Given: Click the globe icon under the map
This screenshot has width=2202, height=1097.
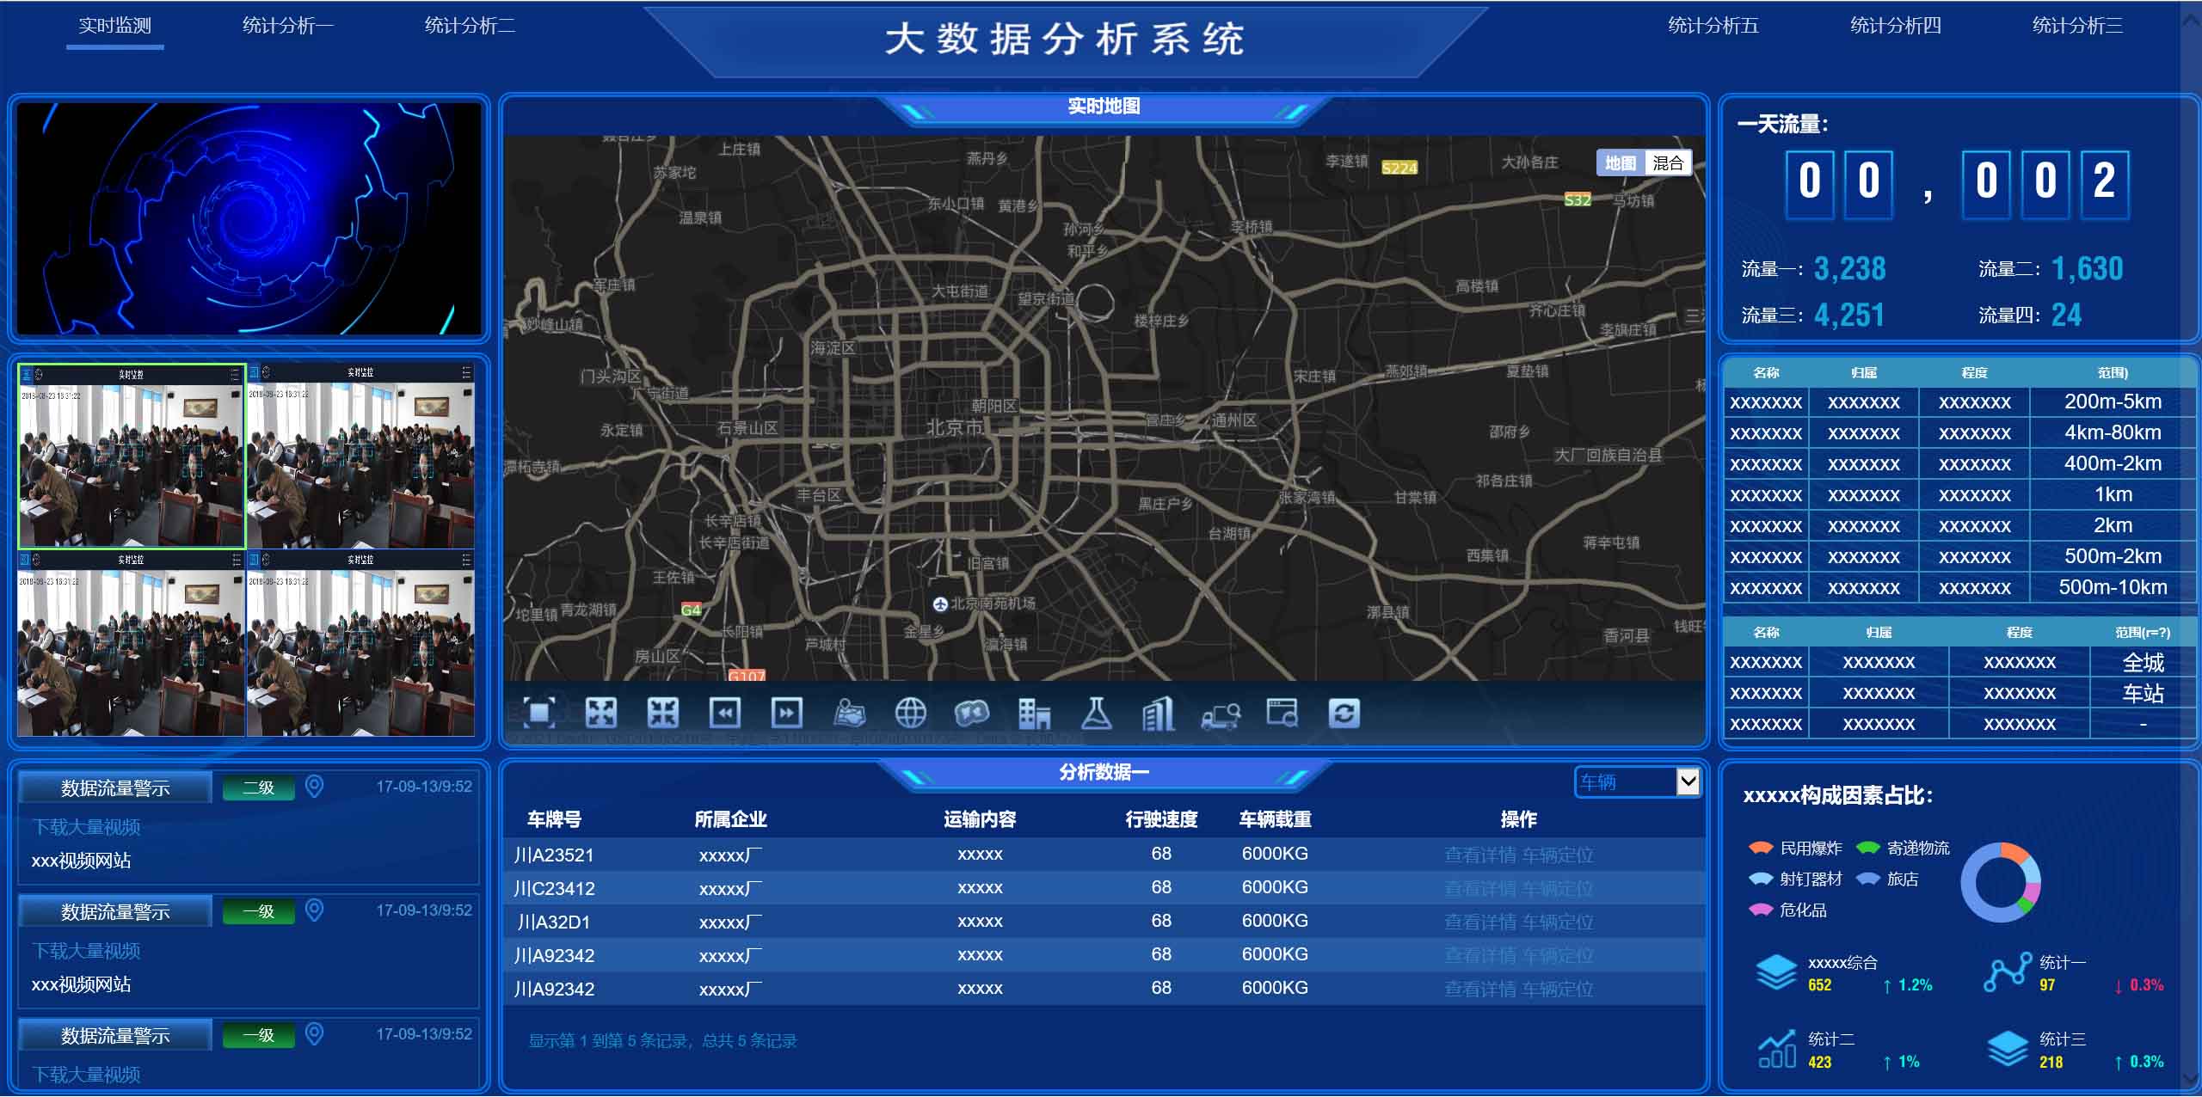Looking at the screenshot, I should (910, 713).
